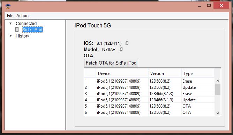Screen dimensions: 233x135
Task: Click the Type column header
Action: [198, 74]
